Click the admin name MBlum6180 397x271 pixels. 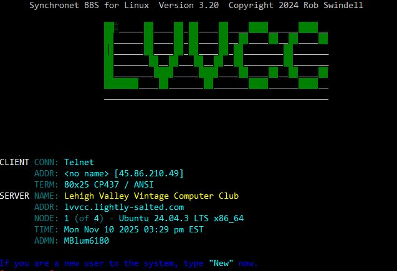[x=87, y=240]
